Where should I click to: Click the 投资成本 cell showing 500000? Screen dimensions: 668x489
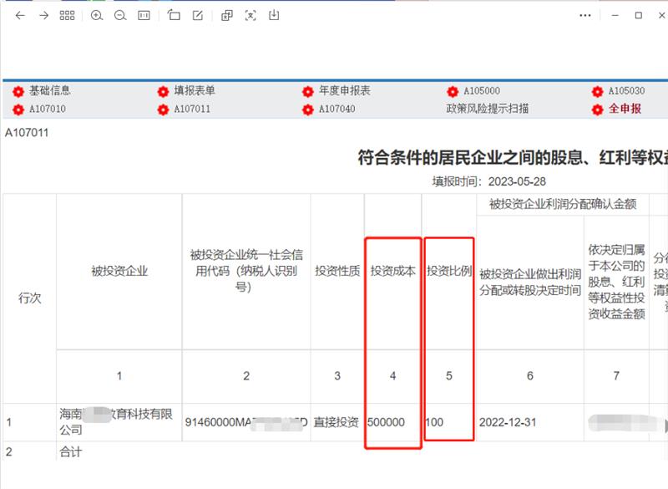pyautogui.click(x=386, y=423)
